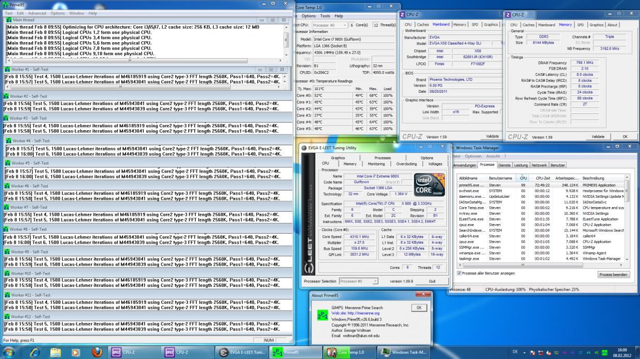The image size is (640, 359).
Task: Open Advanced menu in Prime95
Action: click(37, 13)
